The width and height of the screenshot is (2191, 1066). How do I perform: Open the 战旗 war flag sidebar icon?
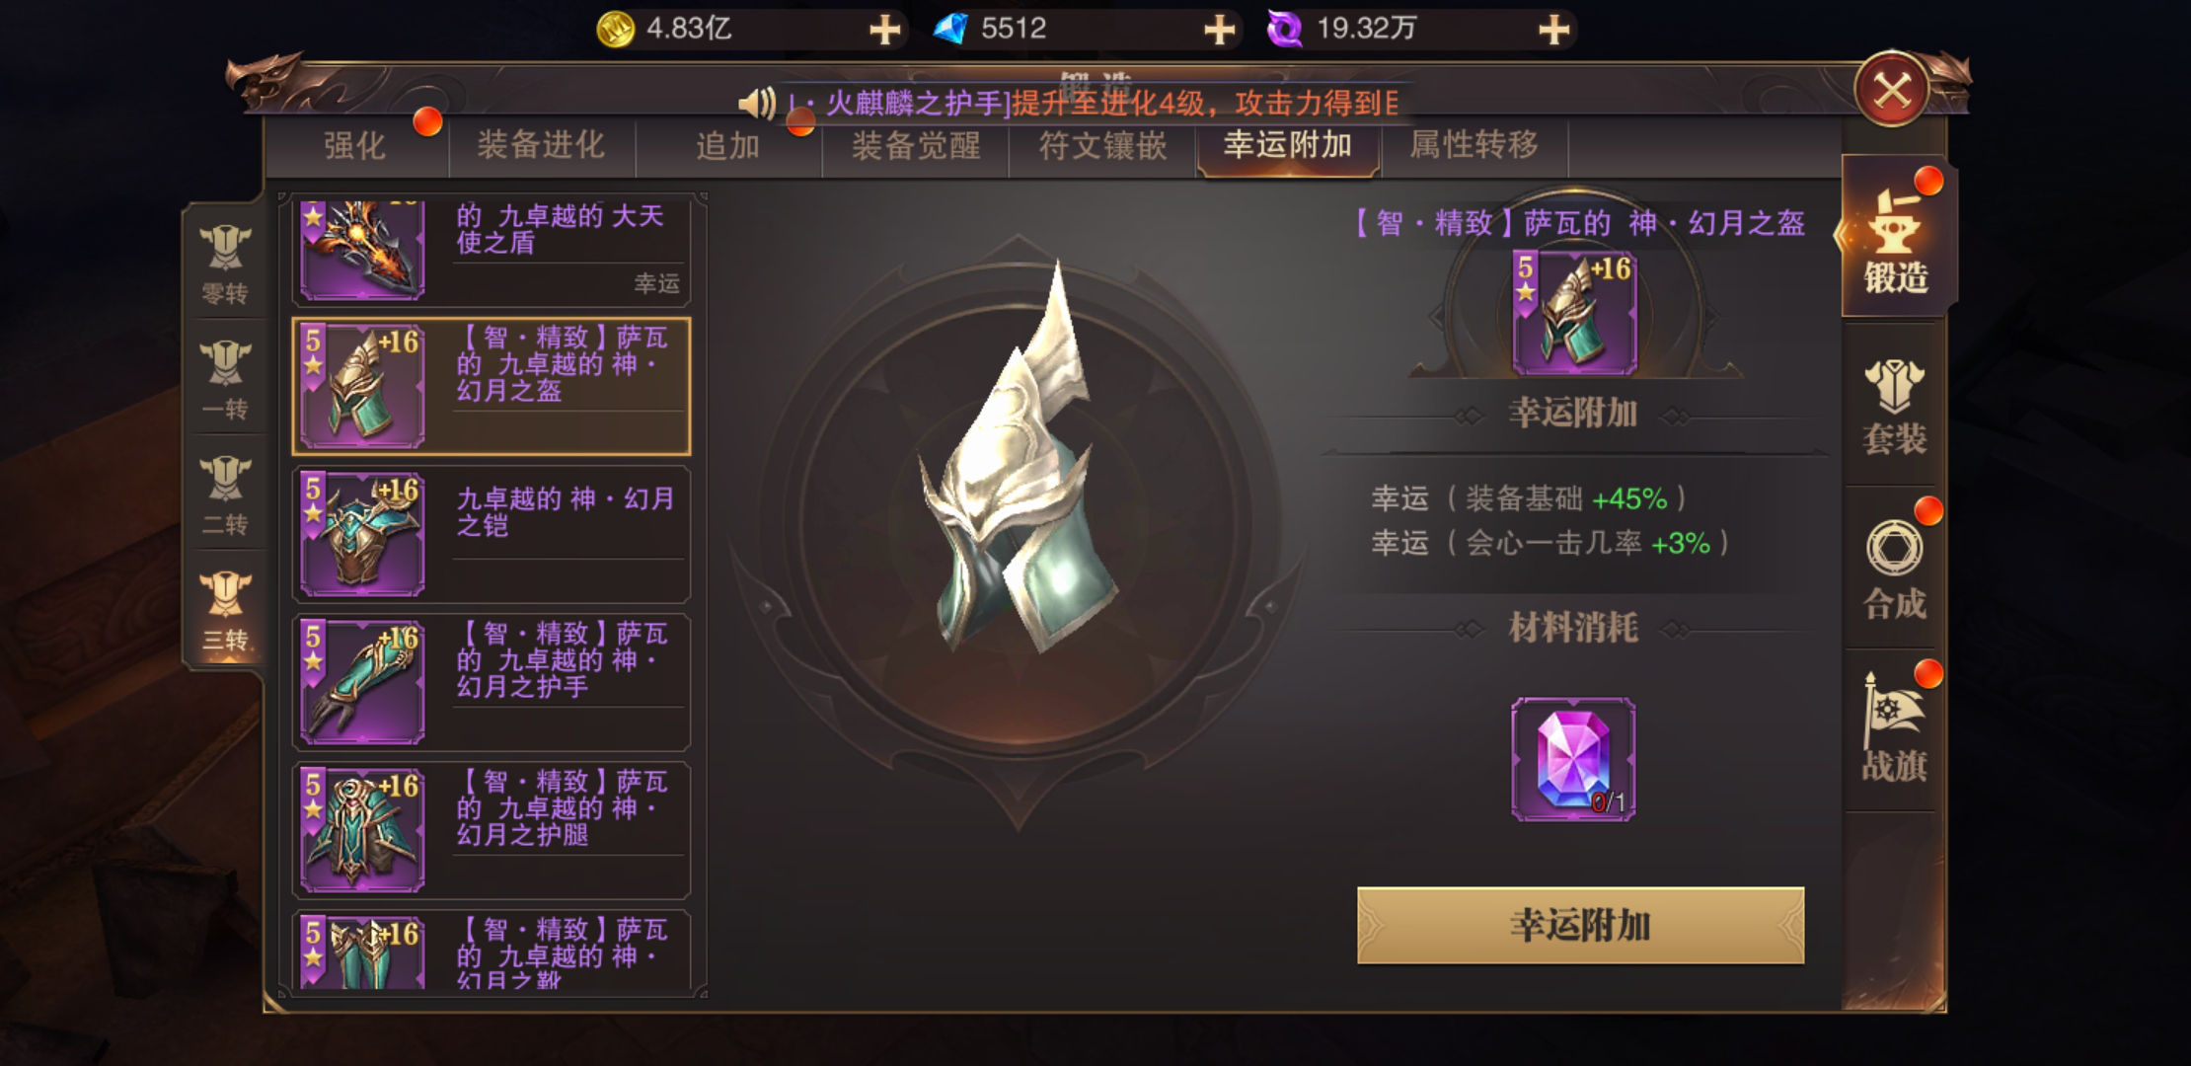pyautogui.click(x=1895, y=731)
